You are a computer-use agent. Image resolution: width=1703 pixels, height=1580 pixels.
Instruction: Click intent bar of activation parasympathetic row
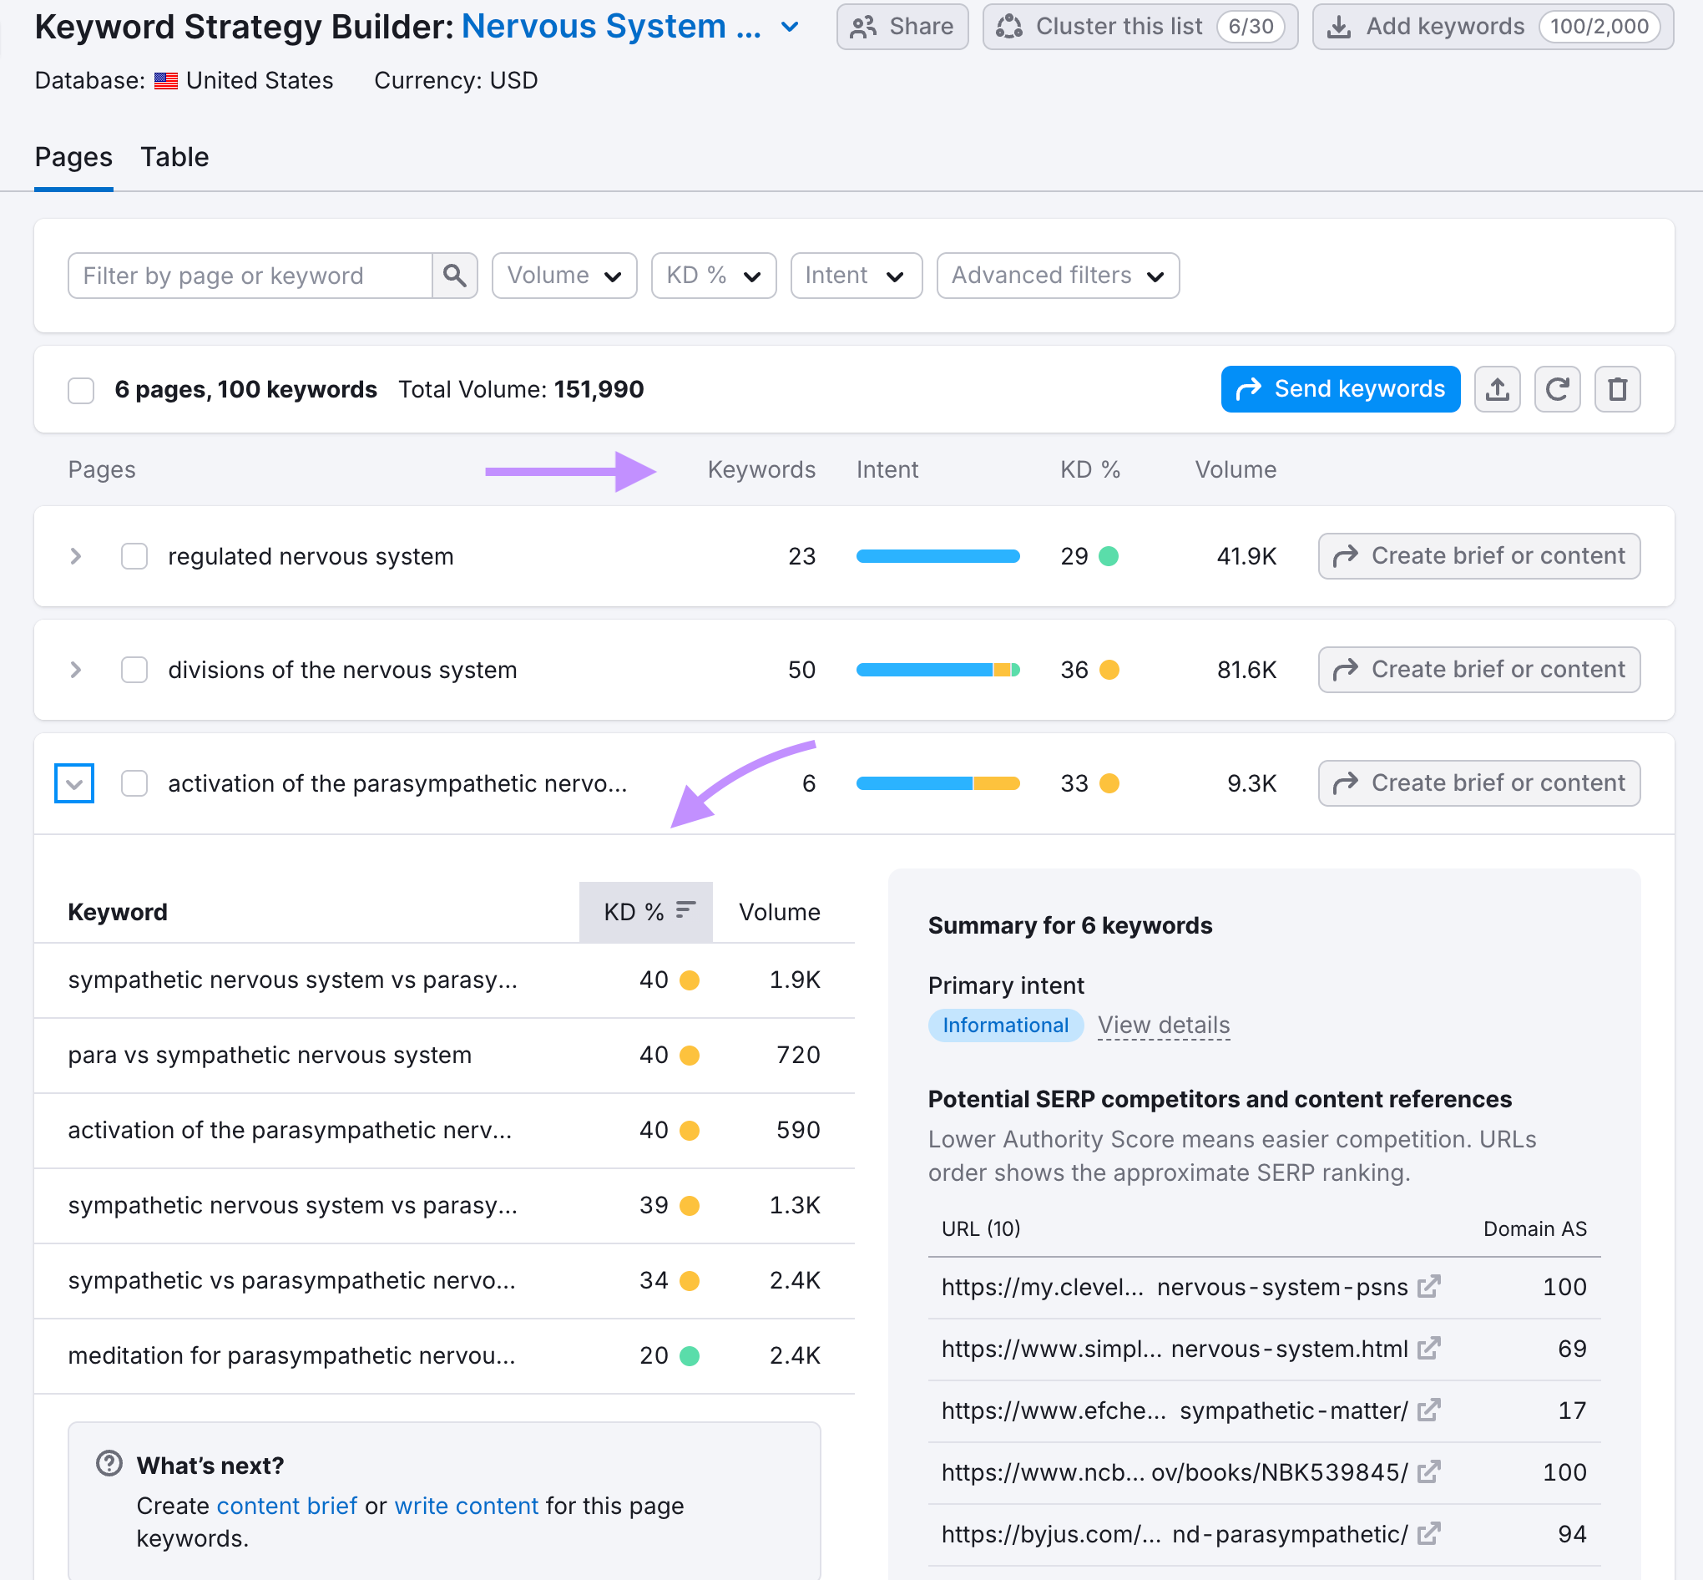point(937,783)
